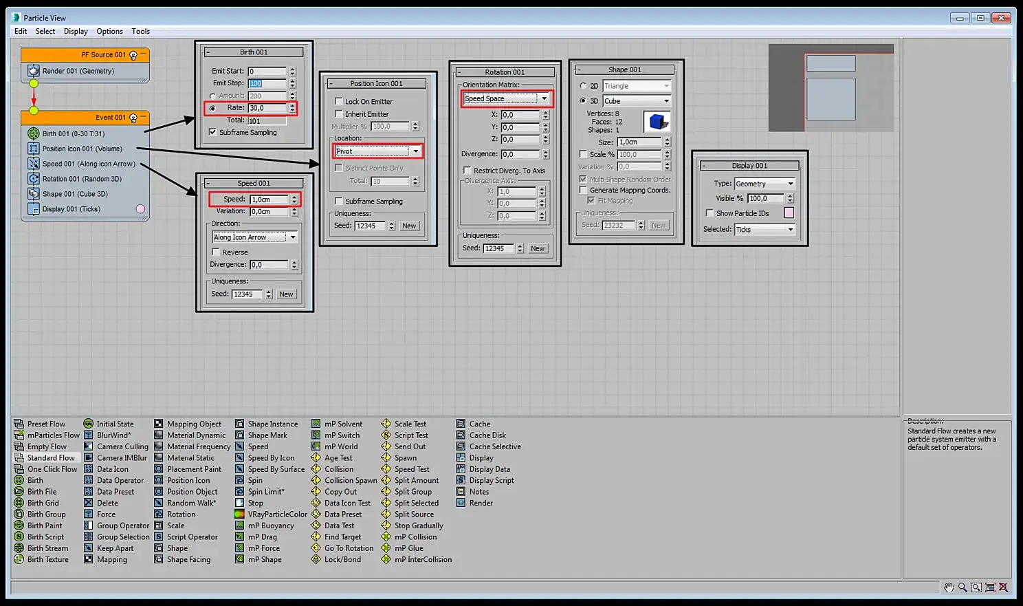Select the Pan tool hand icon

pos(949,587)
